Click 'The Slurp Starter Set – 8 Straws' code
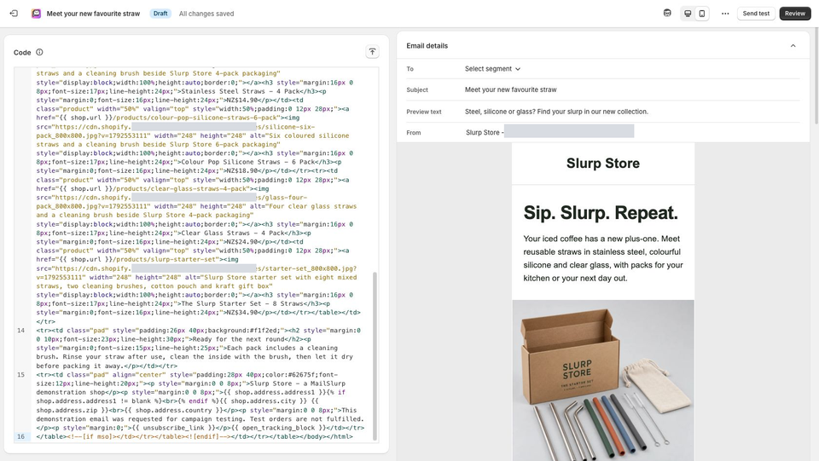Image resolution: width=819 pixels, height=461 pixels. [x=241, y=303]
